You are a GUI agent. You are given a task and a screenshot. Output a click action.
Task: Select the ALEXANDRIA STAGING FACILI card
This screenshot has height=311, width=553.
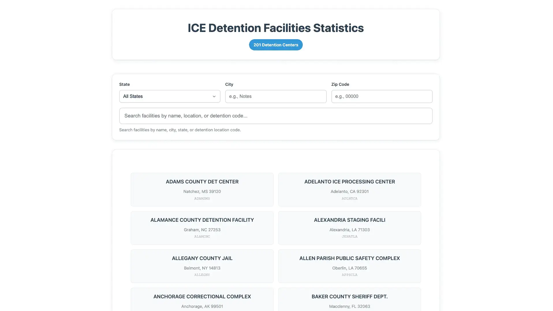pyautogui.click(x=349, y=227)
